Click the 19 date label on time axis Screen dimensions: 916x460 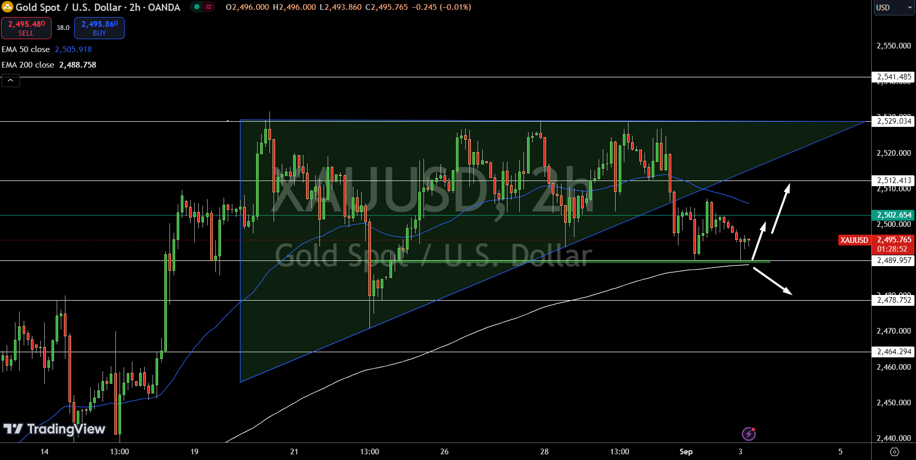tap(194, 452)
